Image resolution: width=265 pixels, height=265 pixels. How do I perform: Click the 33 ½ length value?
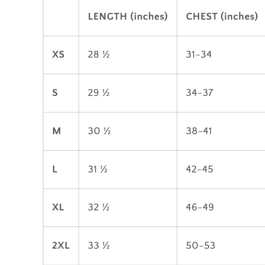[98, 246]
